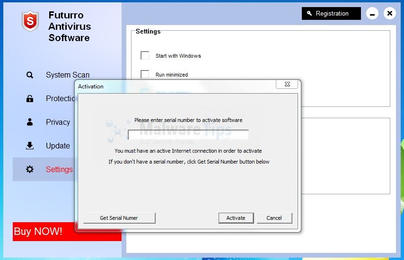Image resolution: width=404 pixels, height=260 pixels.
Task: Click the key icon in Registration button
Action: tap(309, 13)
